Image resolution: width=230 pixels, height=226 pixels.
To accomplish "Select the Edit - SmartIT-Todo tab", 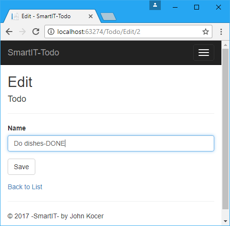I will pyautogui.click(x=46, y=16).
